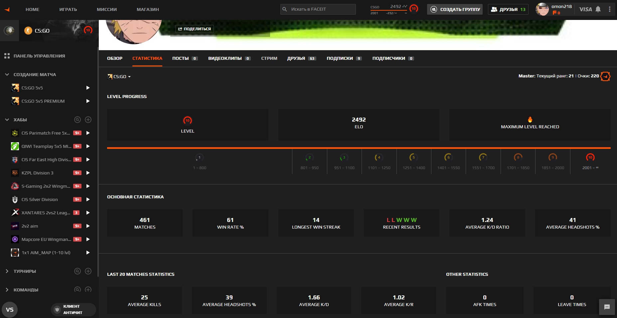
Task: Click the СОЗДАТЬ ГРУППУ button
Action: point(455,9)
